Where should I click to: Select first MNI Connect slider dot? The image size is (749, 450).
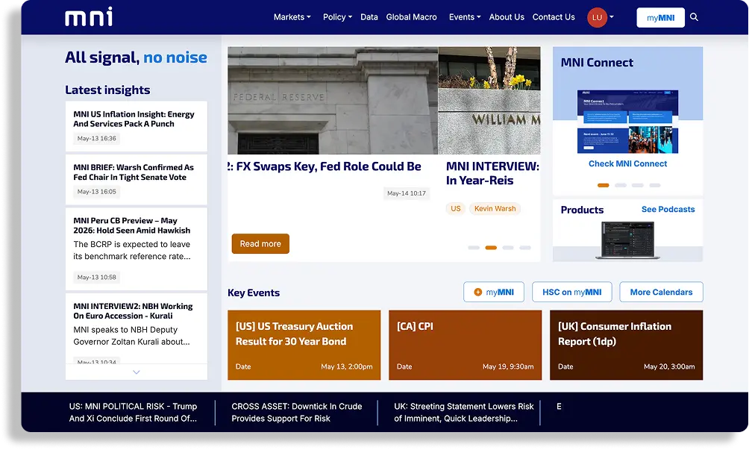(604, 185)
